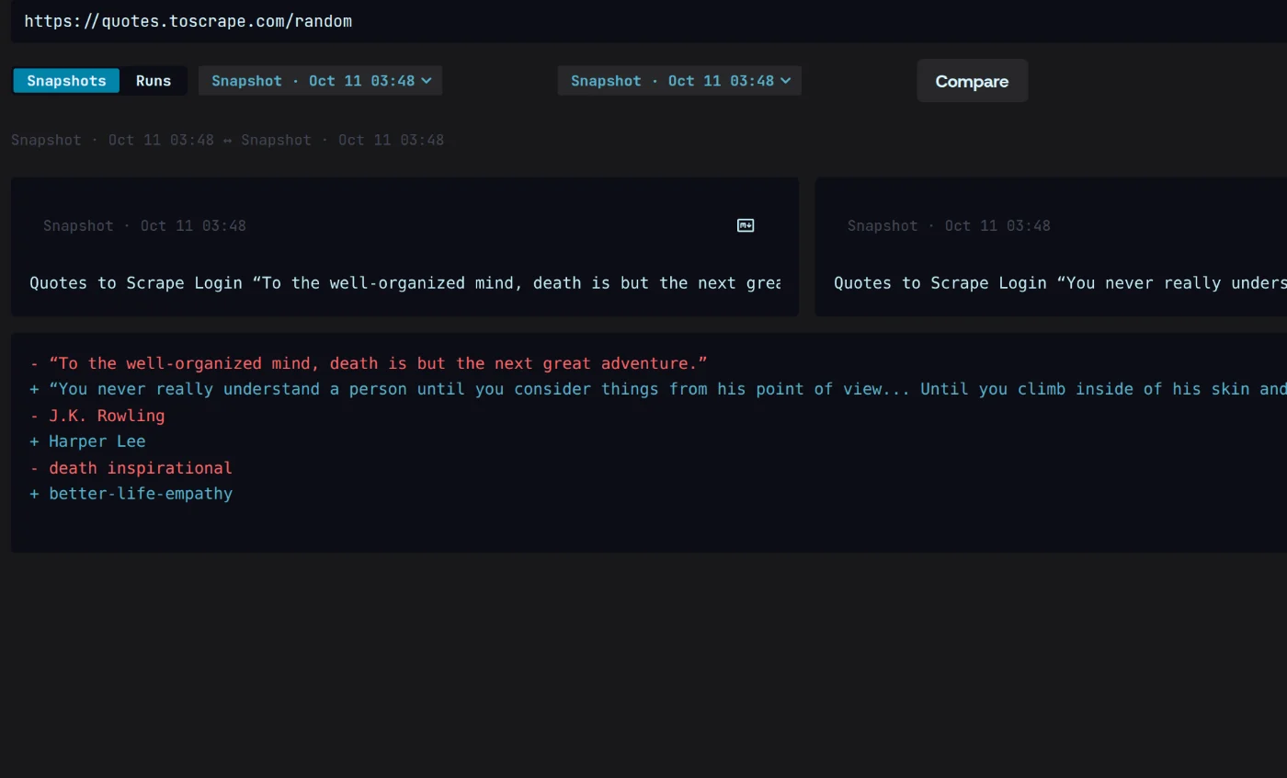This screenshot has height=778, width=1287.
Task: Select the left snapshot text starting 'To the well-organized'
Action: 404,283
